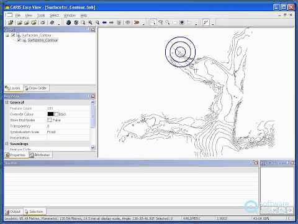
Task: Click the round grey toolbar icon before red icon
Action: pos(128,22)
